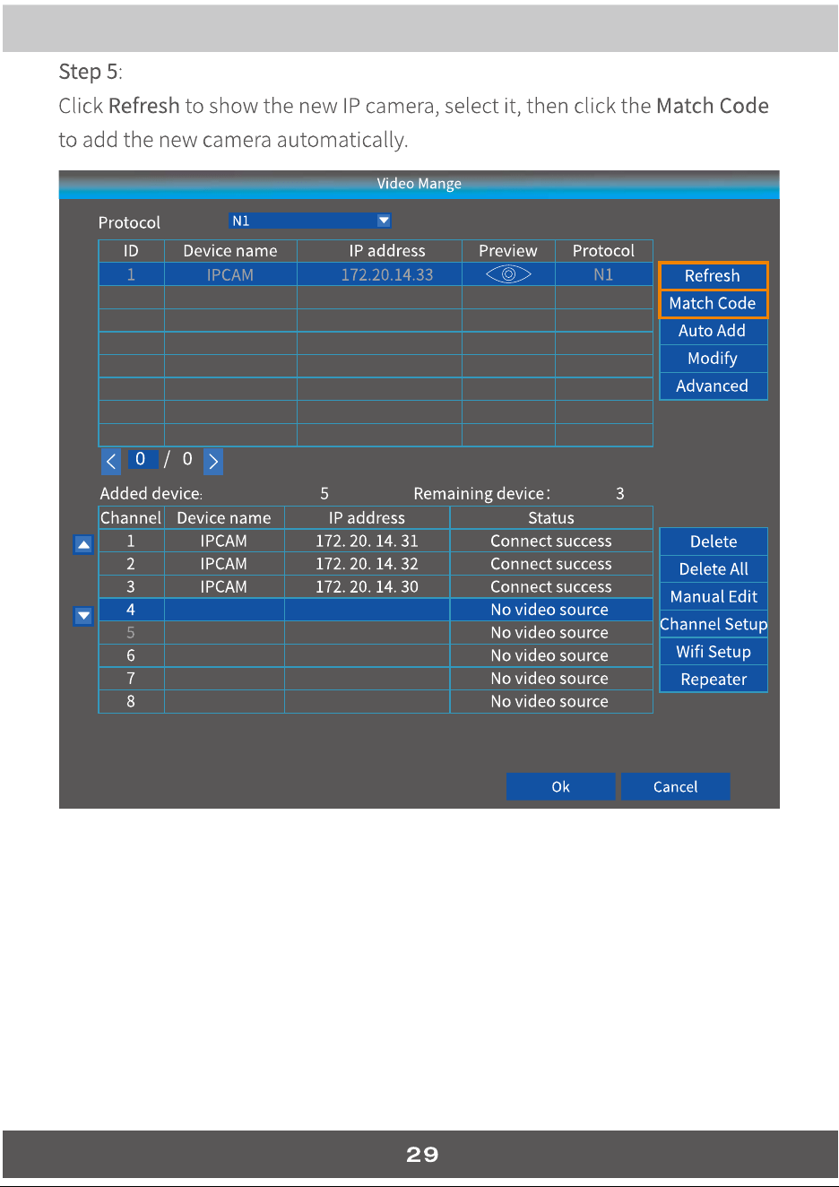Click the Preview column header

(x=508, y=251)
